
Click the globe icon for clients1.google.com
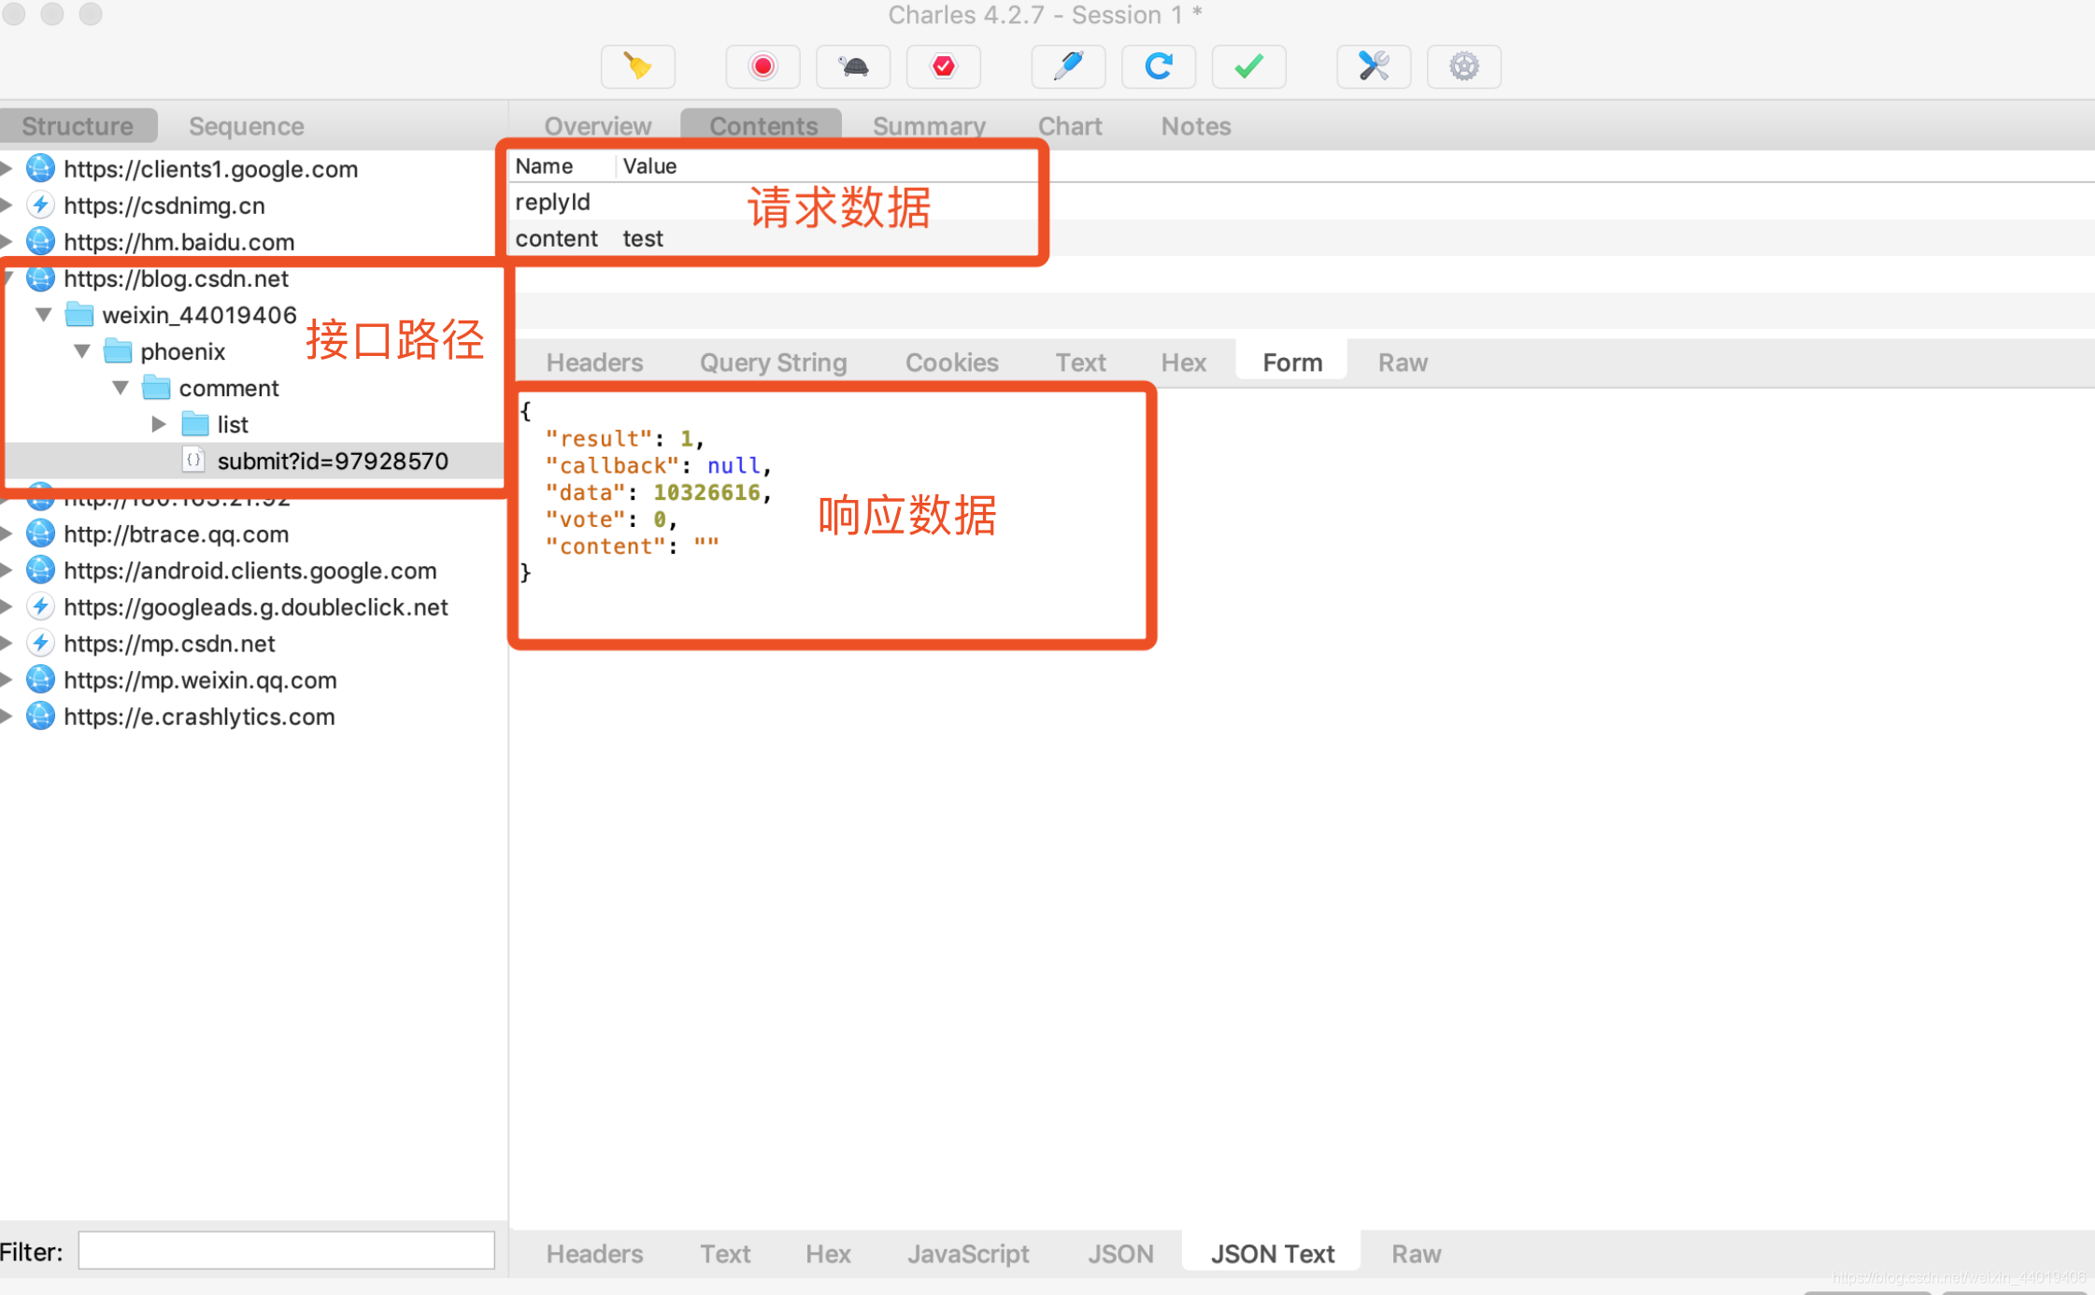[40, 169]
